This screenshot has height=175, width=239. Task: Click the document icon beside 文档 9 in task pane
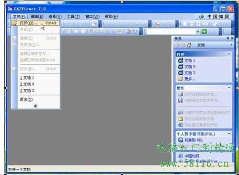pos(181,67)
